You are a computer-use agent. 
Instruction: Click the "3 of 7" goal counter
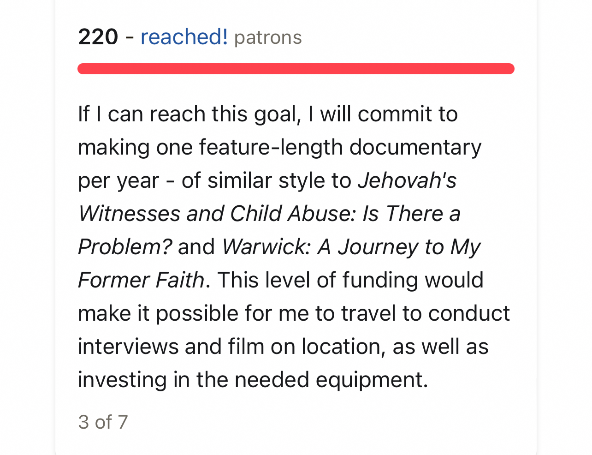(x=103, y=422)
